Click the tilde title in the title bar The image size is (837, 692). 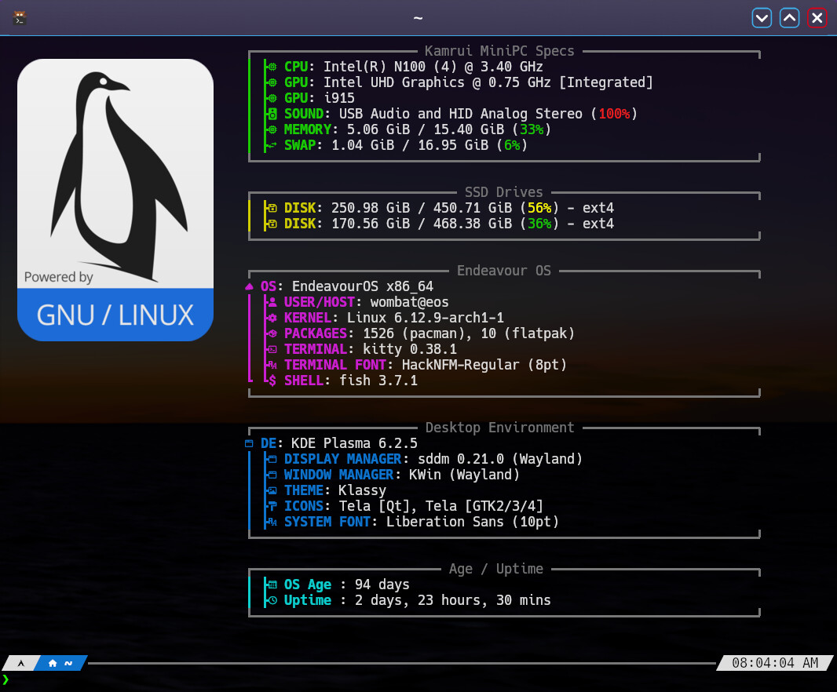click(418, 17)
